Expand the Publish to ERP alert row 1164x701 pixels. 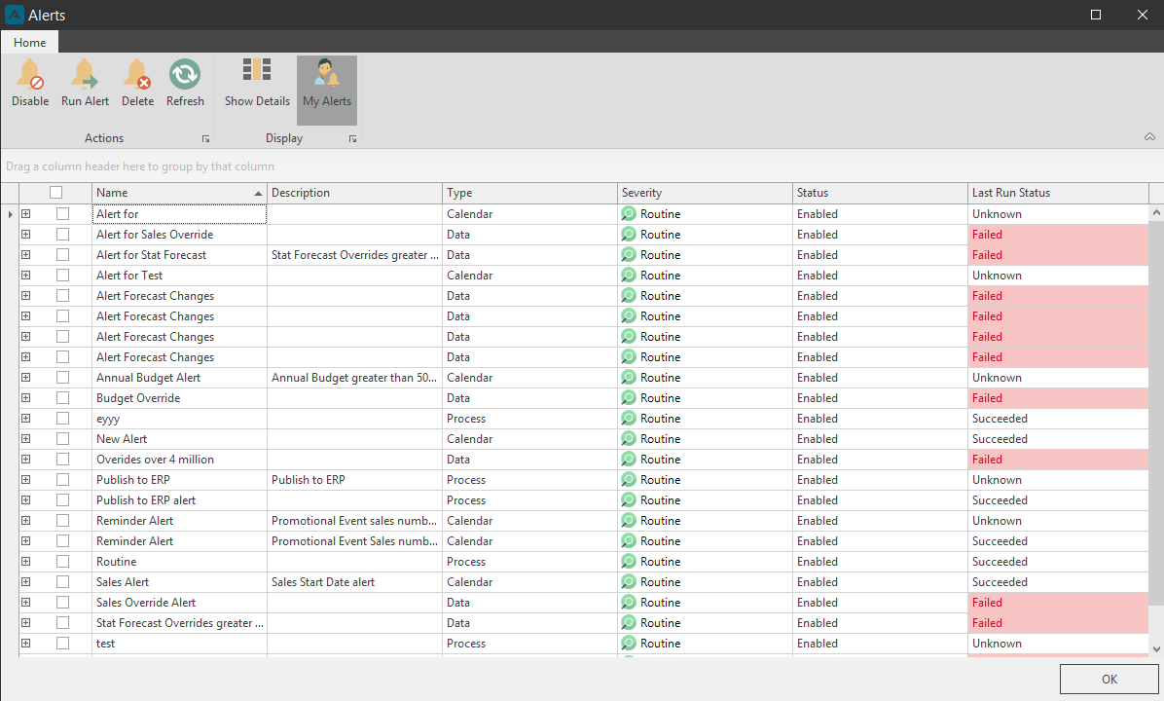pyautogui.click(x=26, y=500)
